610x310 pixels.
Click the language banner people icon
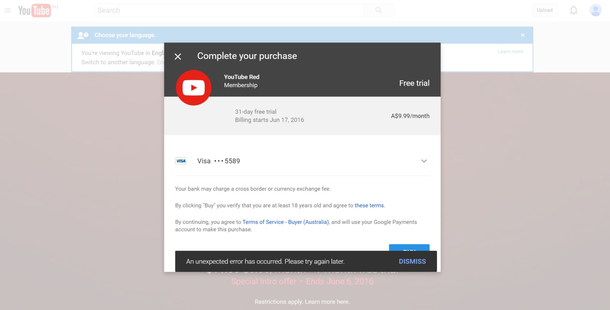coord(83,35)
